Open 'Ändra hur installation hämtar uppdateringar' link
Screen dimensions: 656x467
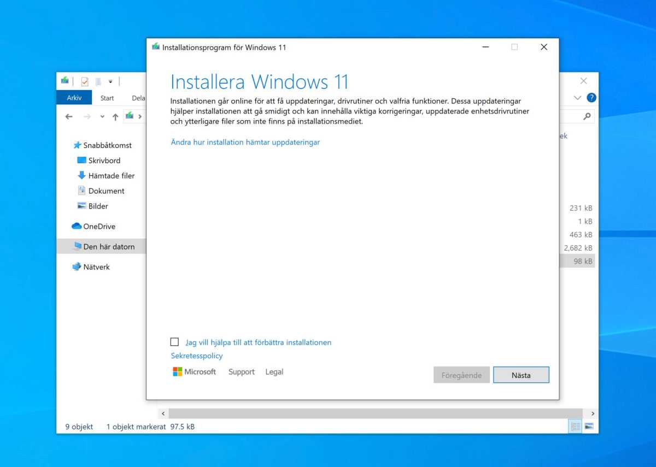[x=245, y=142]
